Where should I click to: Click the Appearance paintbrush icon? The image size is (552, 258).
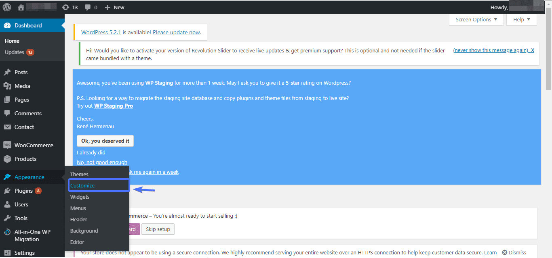click(7, 177)
